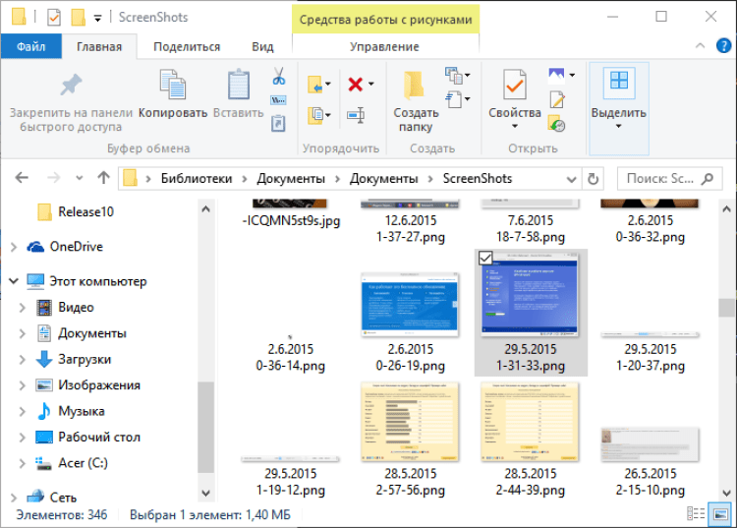Click the Создать папку button label
This screenshot has height=528, width=737.
pyautogui.click(x=416, y=120)
